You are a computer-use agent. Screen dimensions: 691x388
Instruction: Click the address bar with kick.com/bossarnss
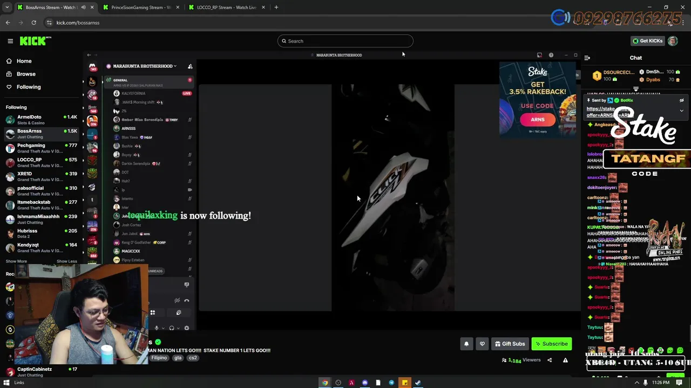pos(78,23)
